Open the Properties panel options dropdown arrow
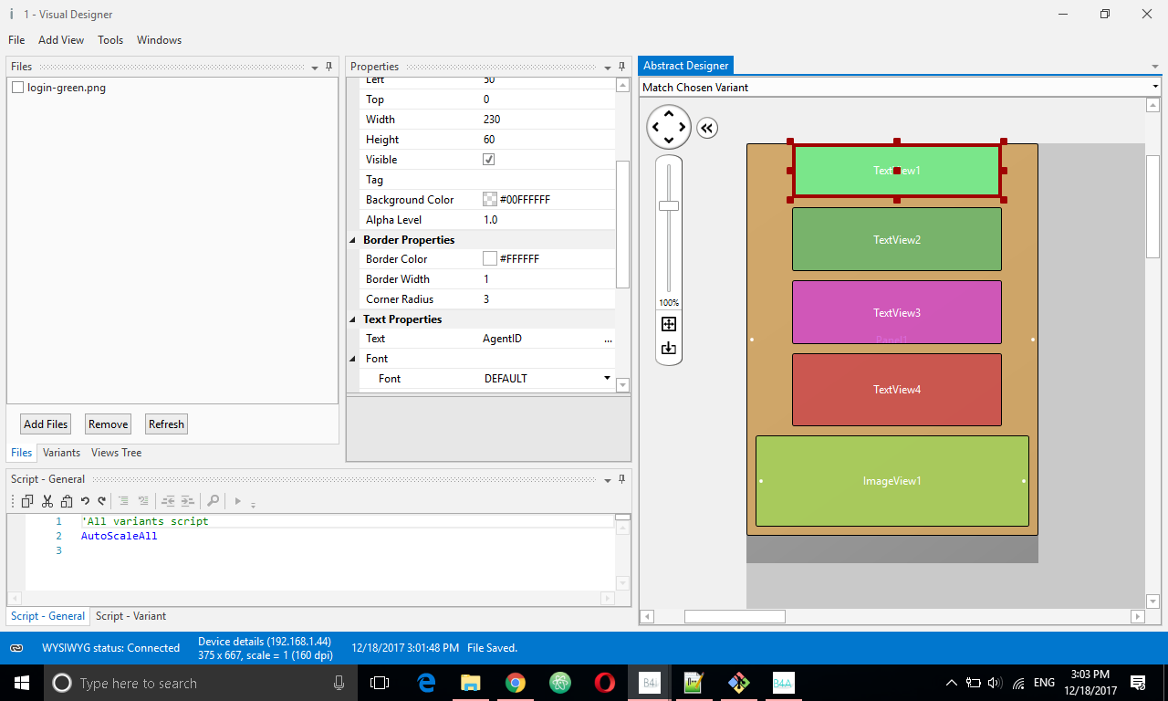This screenshot has height=701, width=1168. click(608, 68)
